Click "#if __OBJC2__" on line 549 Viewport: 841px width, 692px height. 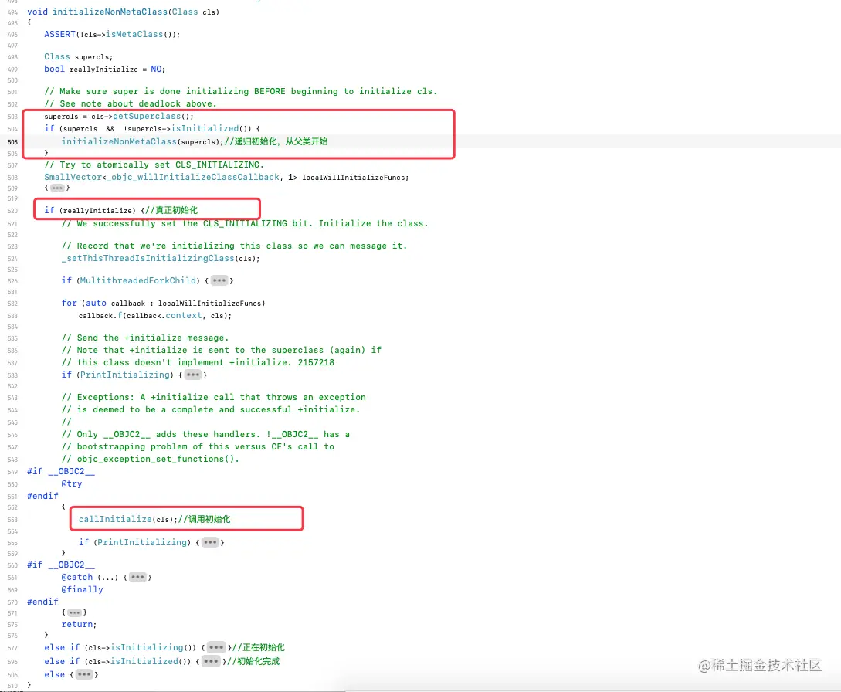tap(61, 471)
